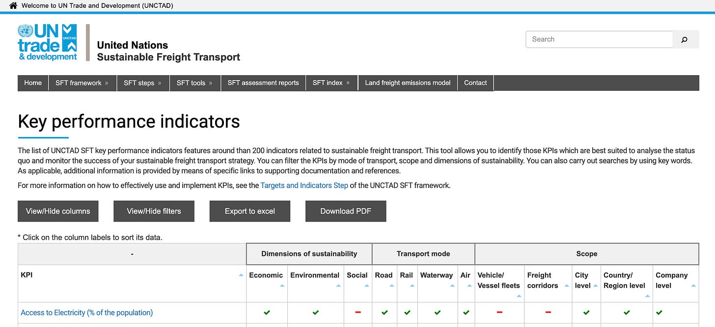Screen dimensions: 715x327
Task: Click the green check under City level
Action: 586,312
